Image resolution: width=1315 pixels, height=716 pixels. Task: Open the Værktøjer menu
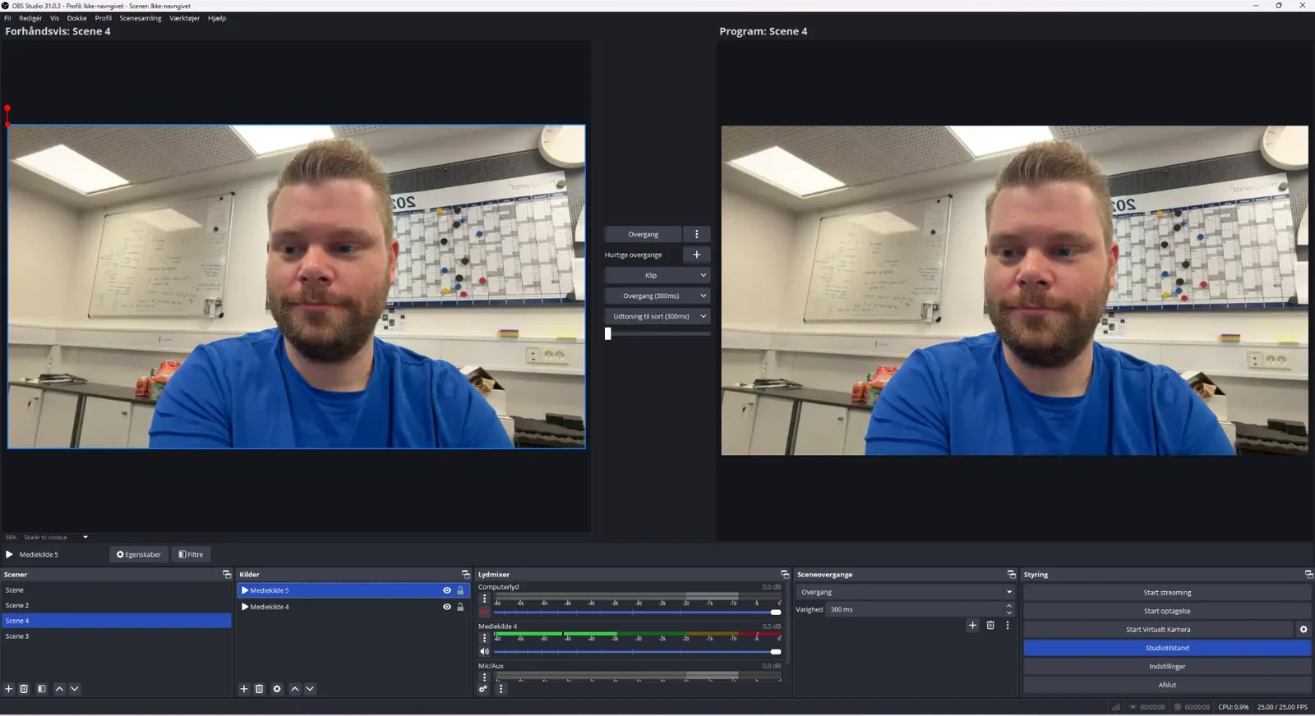coord(185,18)
